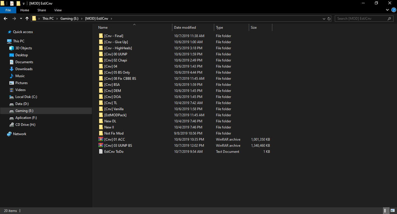Select the [Cnv - Give Up] folder

point(116,42)
